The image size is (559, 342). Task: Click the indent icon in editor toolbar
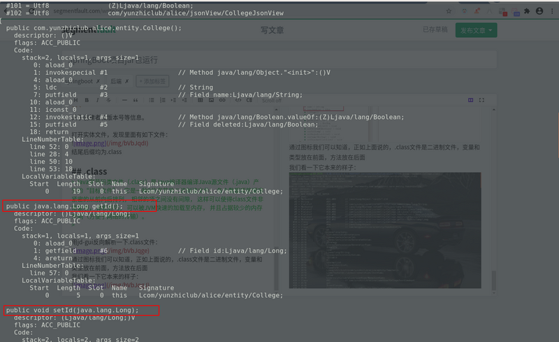173,100
